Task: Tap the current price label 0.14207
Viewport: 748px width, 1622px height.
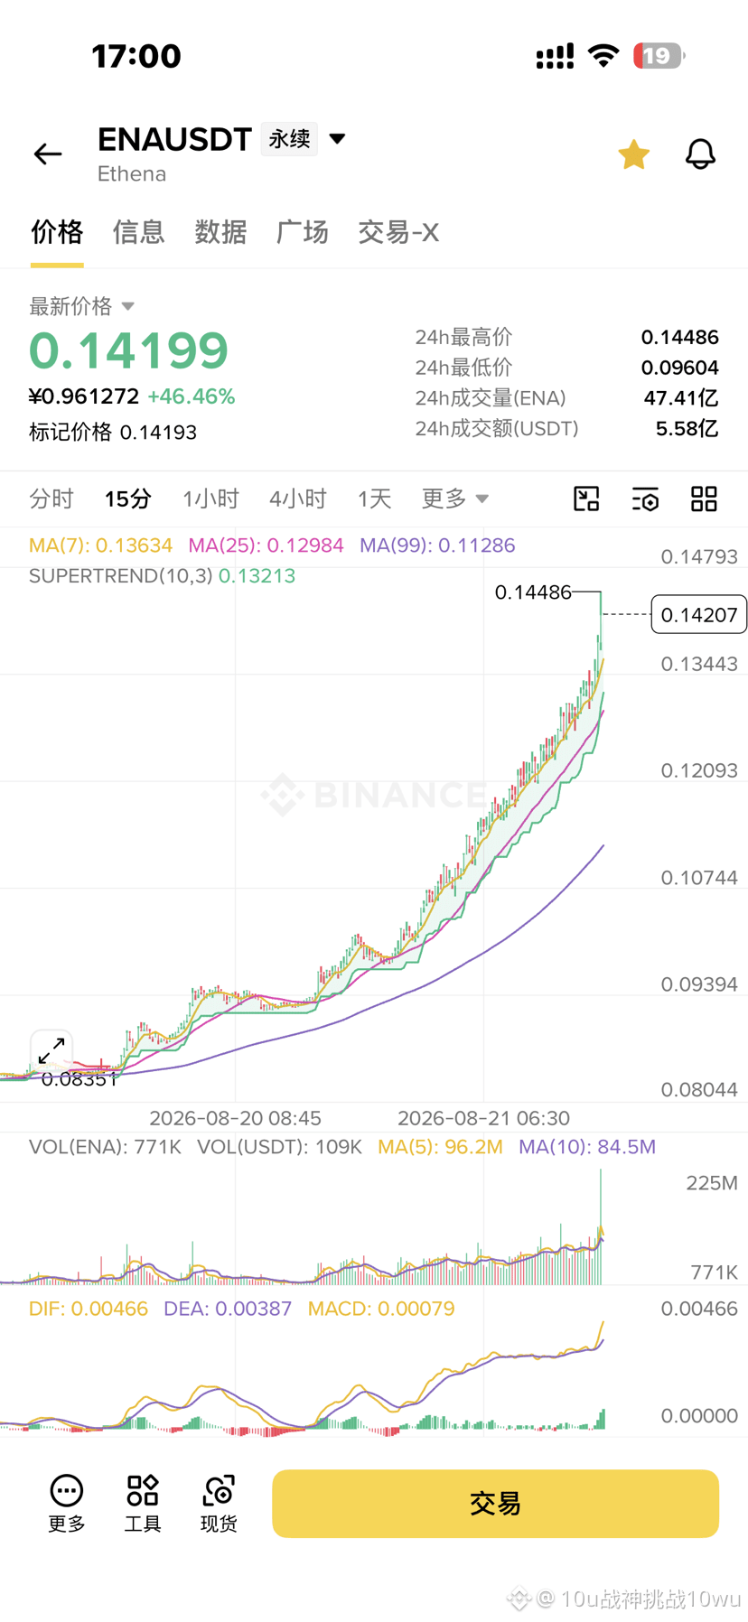Action: pyautogui.click(x=699, y=615)
